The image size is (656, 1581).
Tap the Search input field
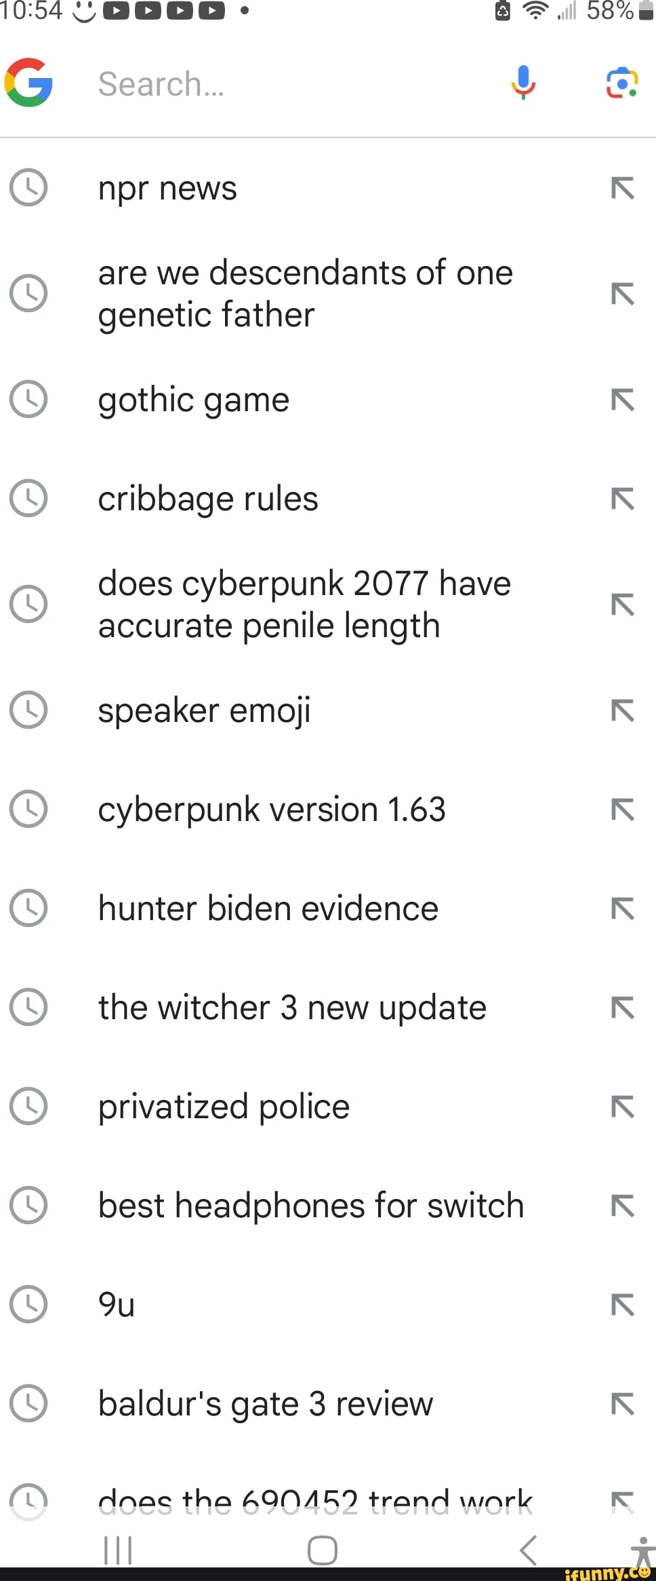pyautogui.click(x=285, y=84)
